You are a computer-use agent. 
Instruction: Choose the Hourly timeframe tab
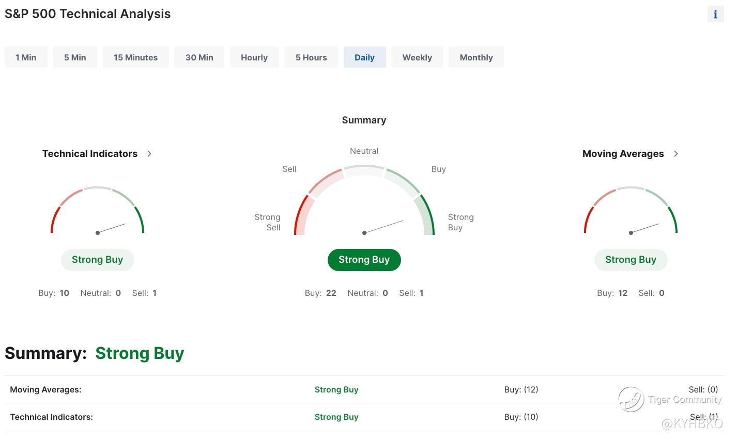254,57
